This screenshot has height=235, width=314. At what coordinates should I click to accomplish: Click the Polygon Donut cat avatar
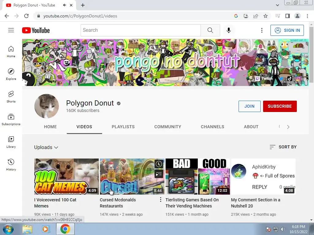click(x=47, y=106)
